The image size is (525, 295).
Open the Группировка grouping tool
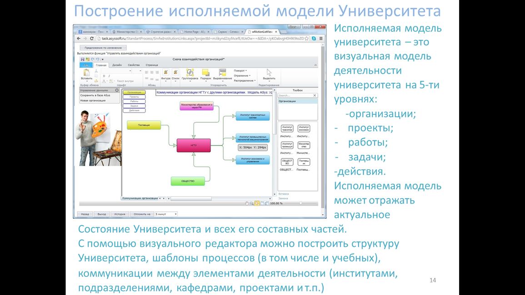(190, 73)
